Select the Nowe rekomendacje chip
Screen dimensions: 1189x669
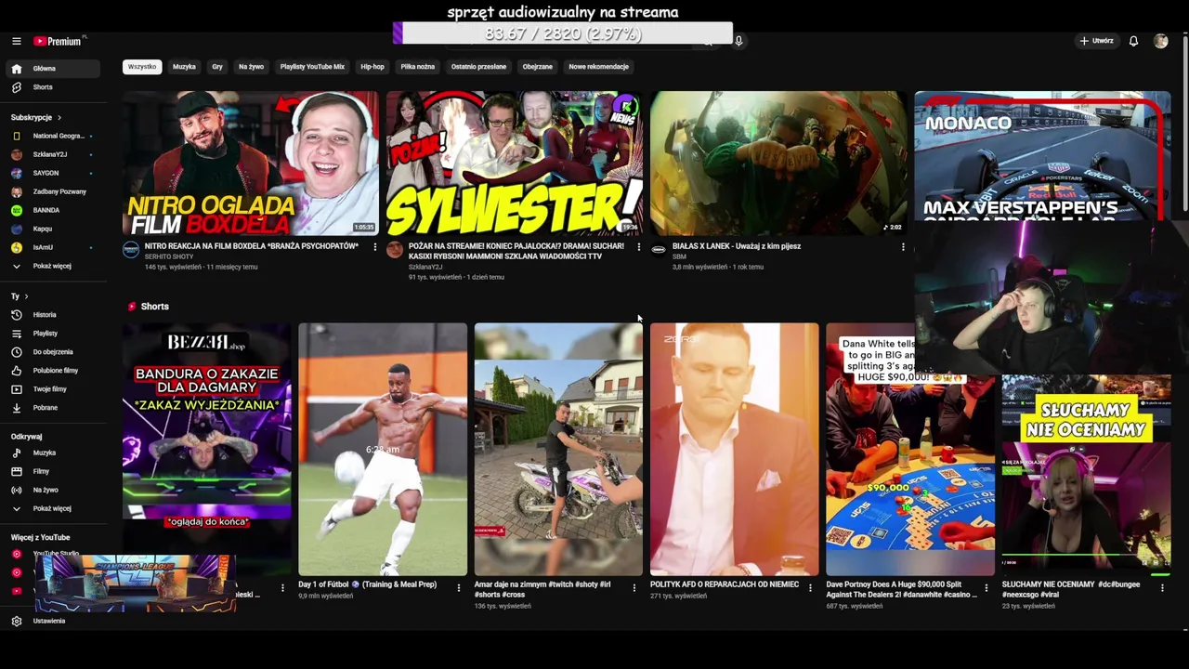[598, 67]
